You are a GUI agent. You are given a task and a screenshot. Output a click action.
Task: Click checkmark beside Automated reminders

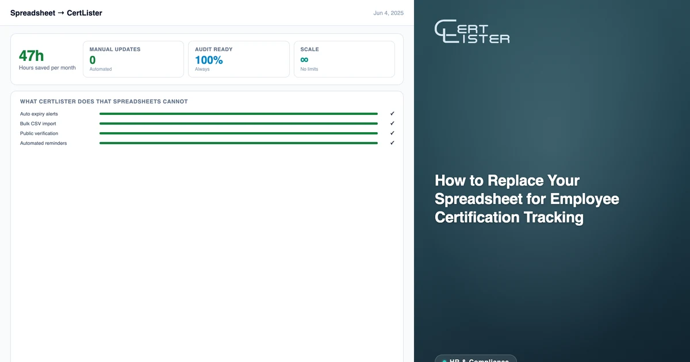(392, 143)
